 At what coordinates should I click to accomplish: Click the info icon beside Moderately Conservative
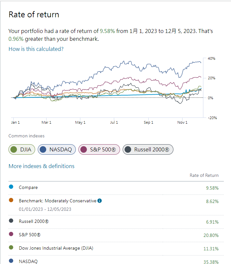[100, 201]
